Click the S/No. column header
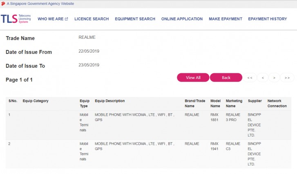 (x=13, y=101)
